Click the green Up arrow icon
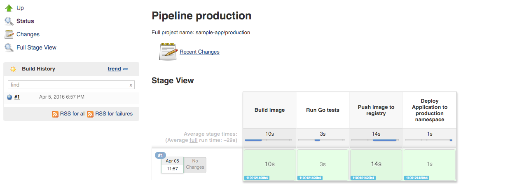Viewport: 524px width, 193px height. [9, 8]
